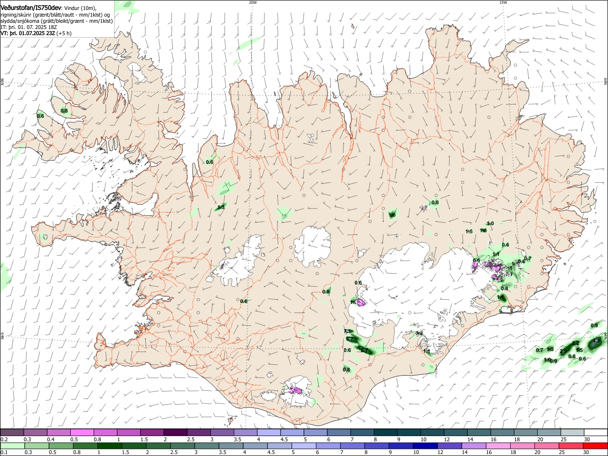This screenshot has width=608, height=456.
Task: Click the Veðurstofan/IS750dev title text
Action: click(x=31, y=8)
